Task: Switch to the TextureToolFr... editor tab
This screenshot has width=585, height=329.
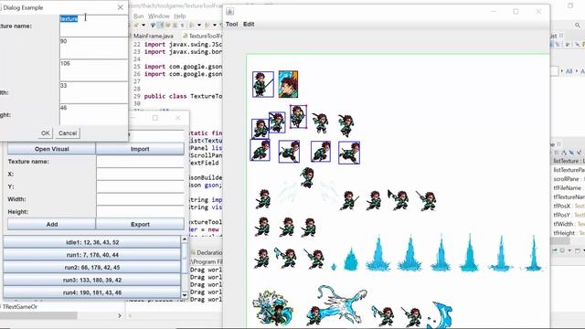Action: pyautogui.click(x=203, y=36)
